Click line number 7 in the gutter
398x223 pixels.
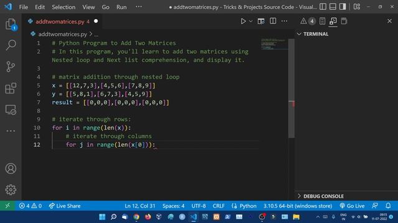tap(39, 102)
